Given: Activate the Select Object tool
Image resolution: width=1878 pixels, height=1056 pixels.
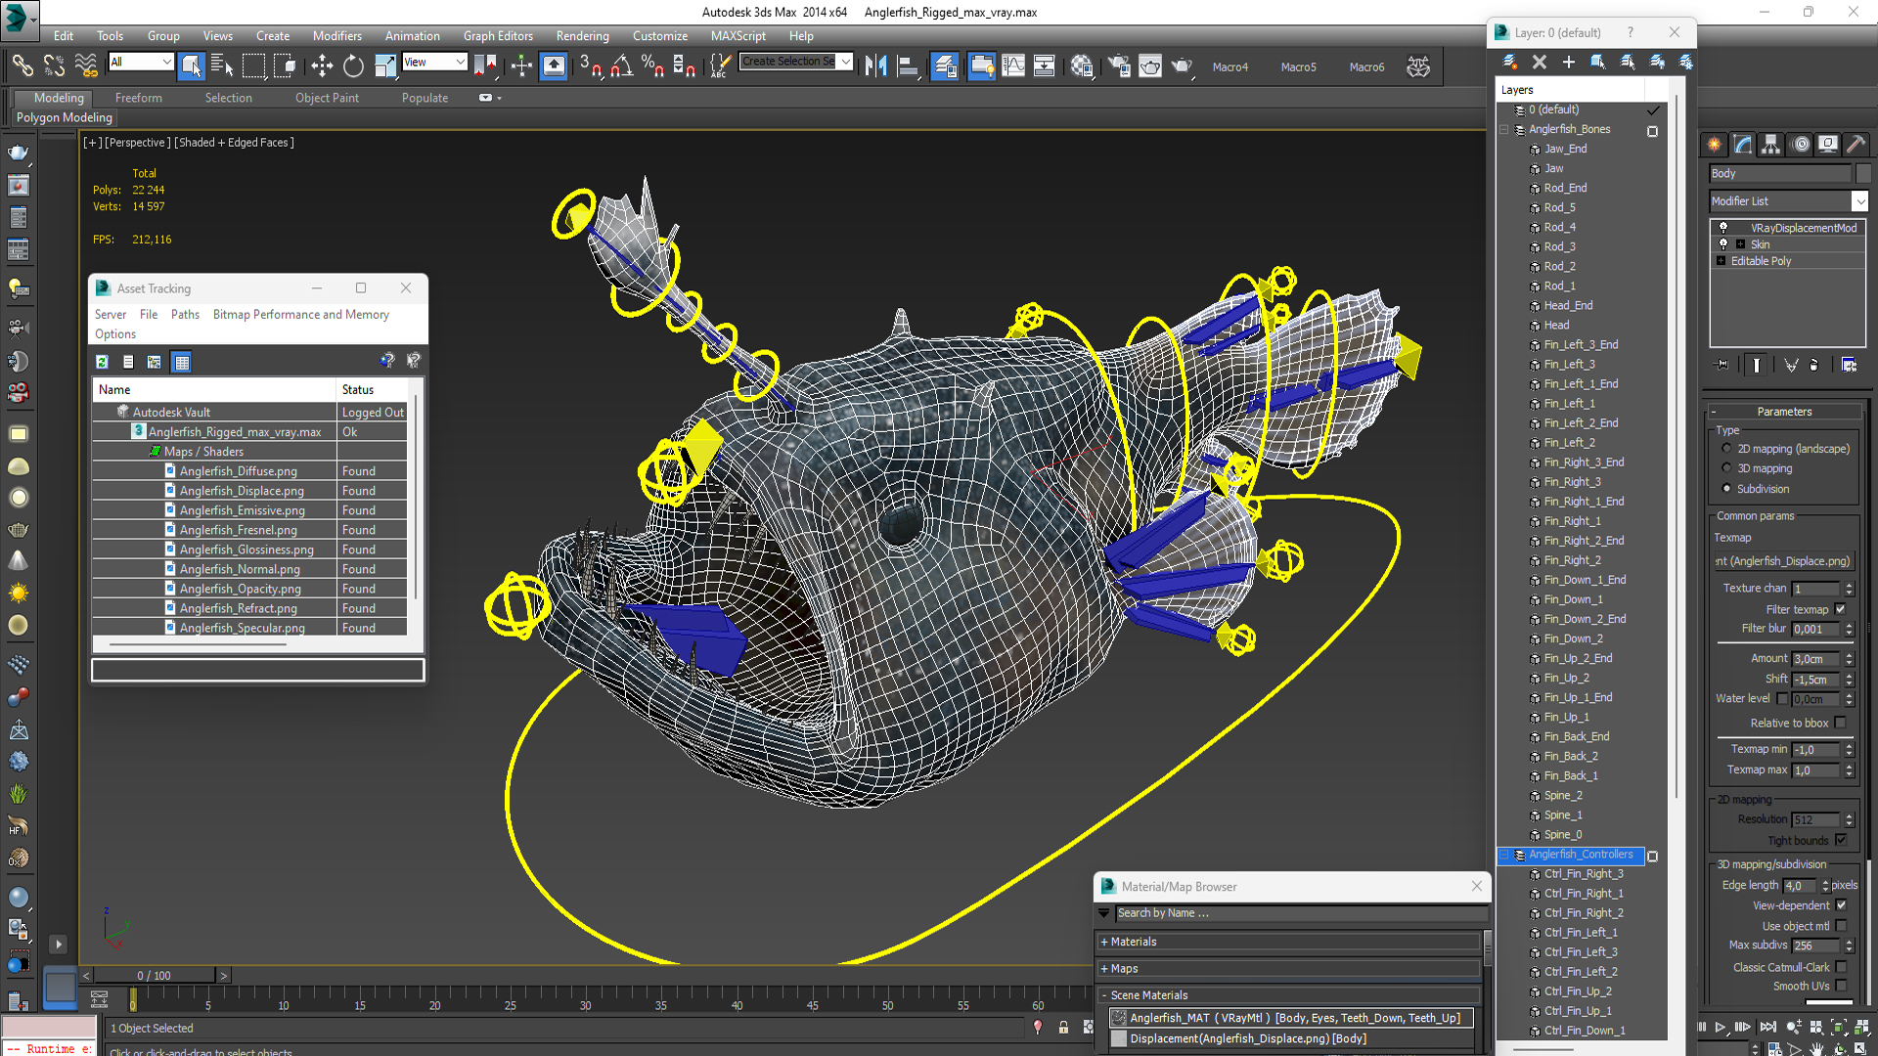Looking at the screenshot, I should (192, 66).
